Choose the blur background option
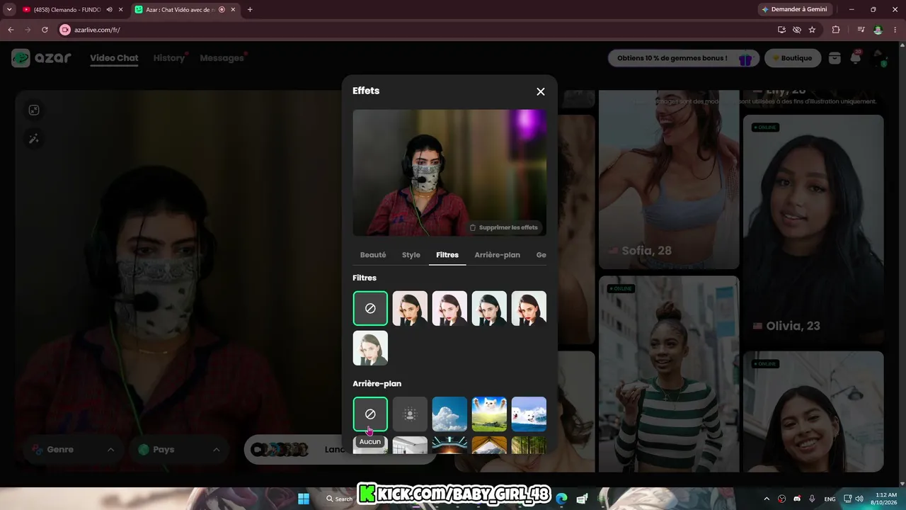Image resolution: width=906 pixels, height=510 pixels. [x=410, y=414]
